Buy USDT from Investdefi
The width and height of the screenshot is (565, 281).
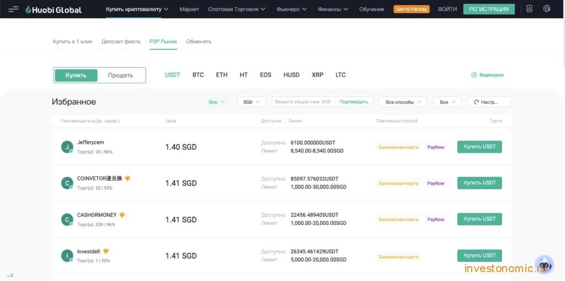[479, 256]
